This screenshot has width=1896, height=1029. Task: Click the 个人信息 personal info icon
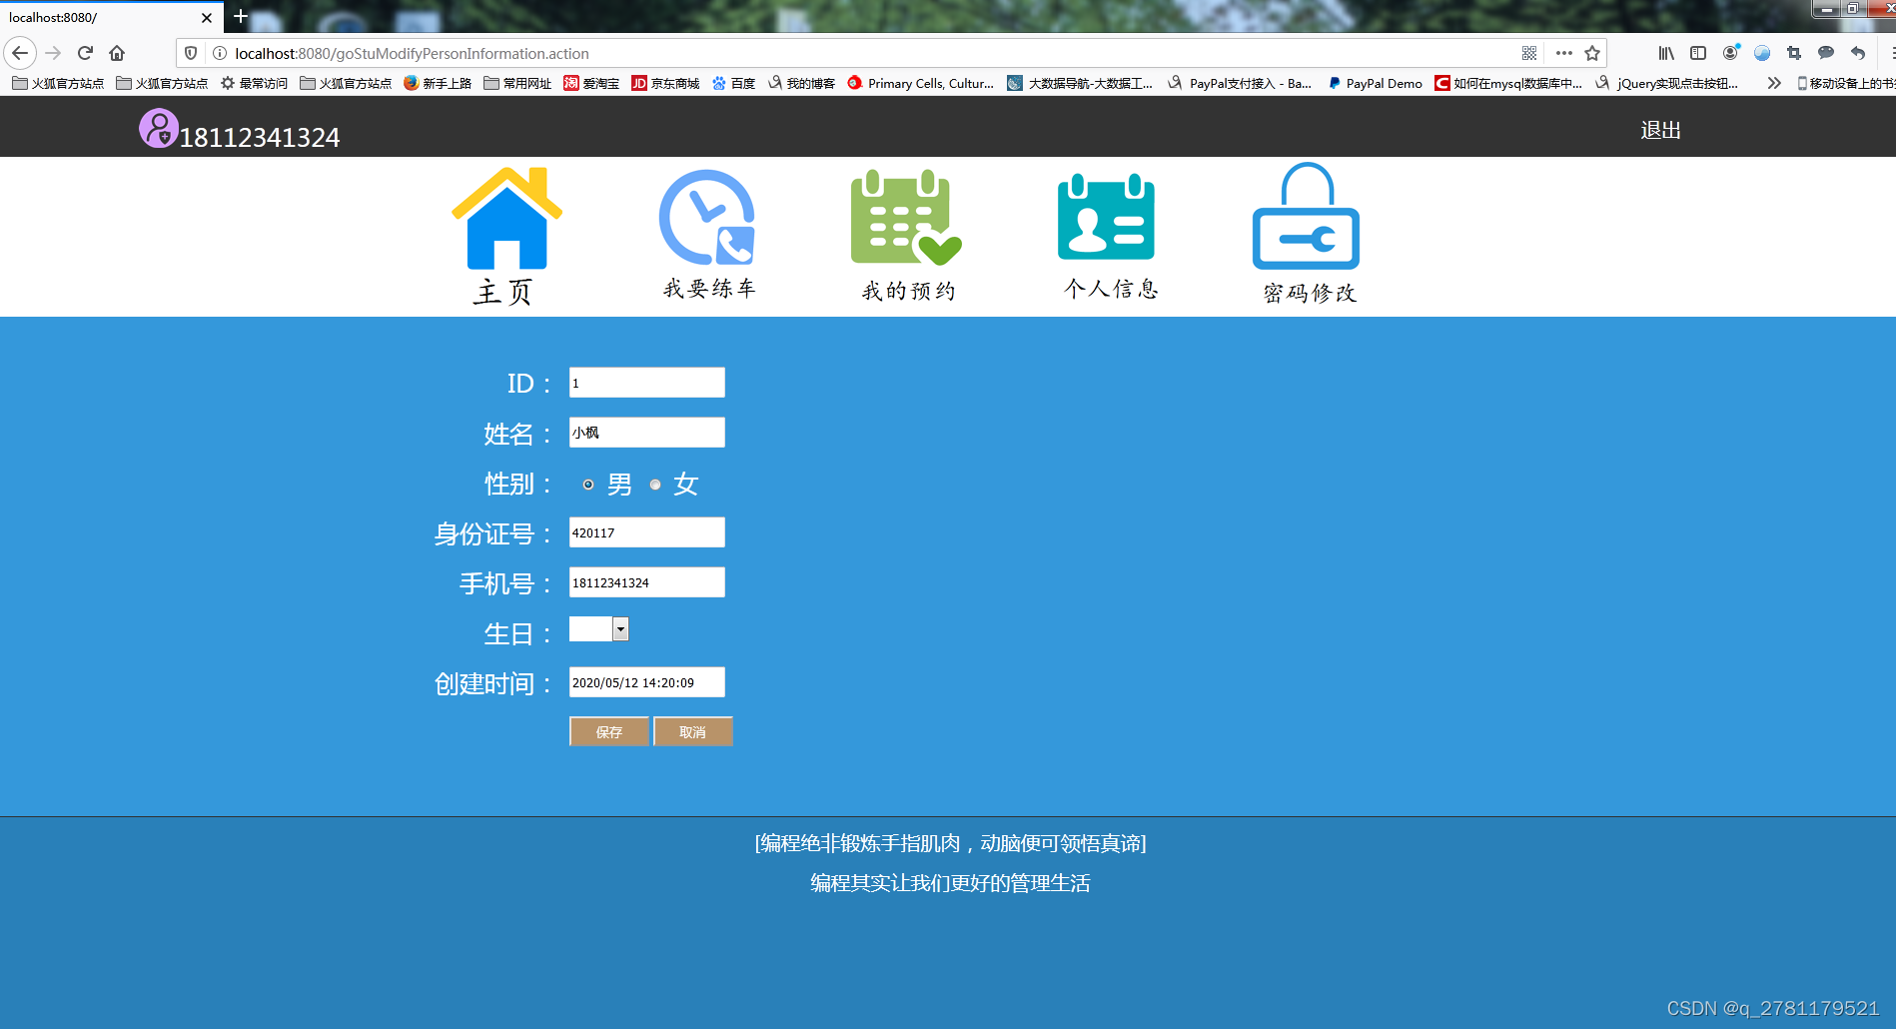click(x=1107, y=218)
